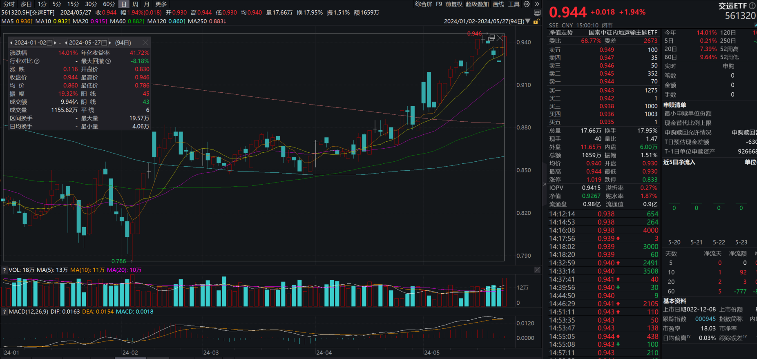Open MACD indicator help question mark

(x=4, y=312)
